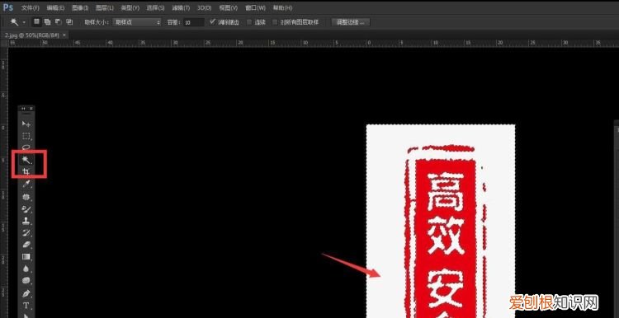Click the tolerance (容差) value field

[x=194, y=22]
